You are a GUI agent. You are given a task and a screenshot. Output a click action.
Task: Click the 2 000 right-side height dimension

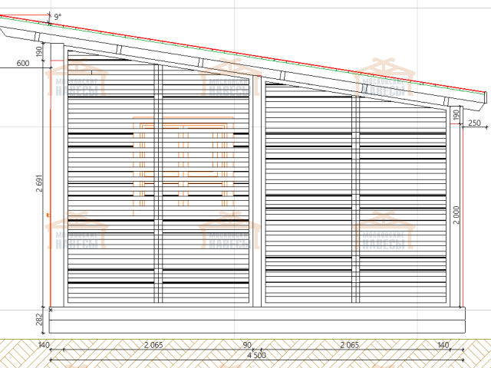point(457,214)
